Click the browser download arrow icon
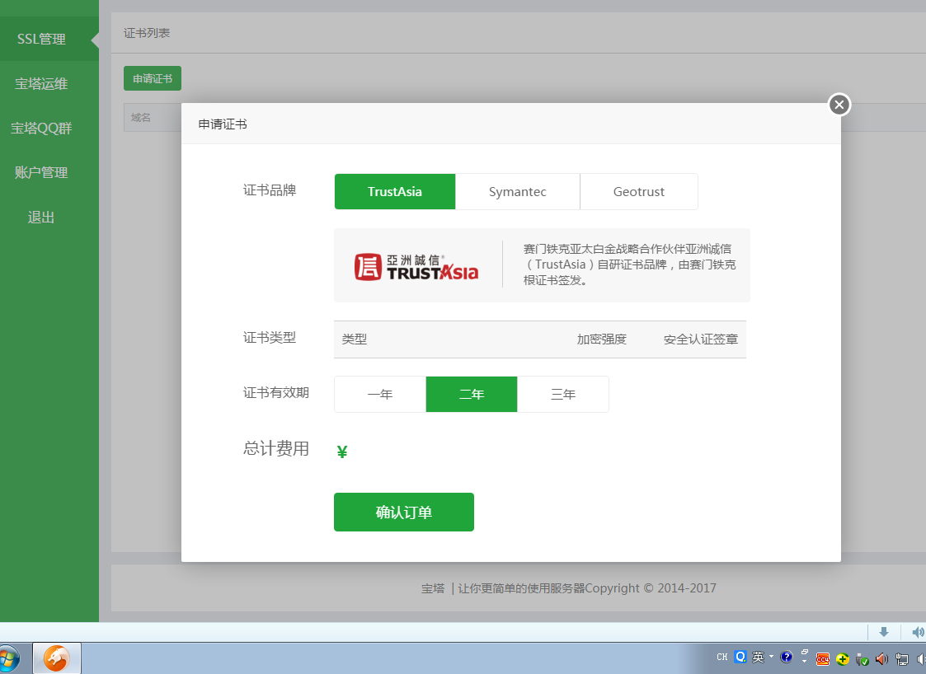Viewport: 926px width, 674px height. tap(884, 632)
